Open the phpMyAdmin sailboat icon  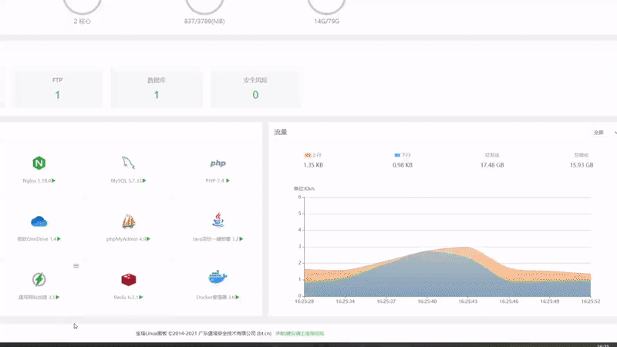[128, 221]
